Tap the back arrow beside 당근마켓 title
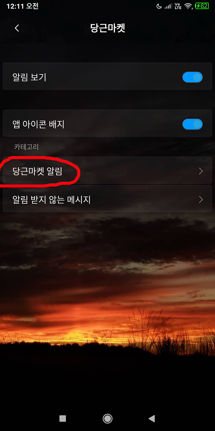215x431 pixels. tap(17, 28)
